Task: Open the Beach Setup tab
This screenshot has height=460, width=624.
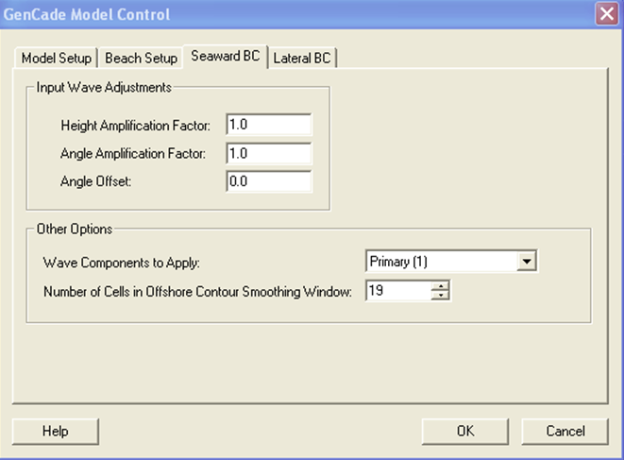Action: (141, 59)
